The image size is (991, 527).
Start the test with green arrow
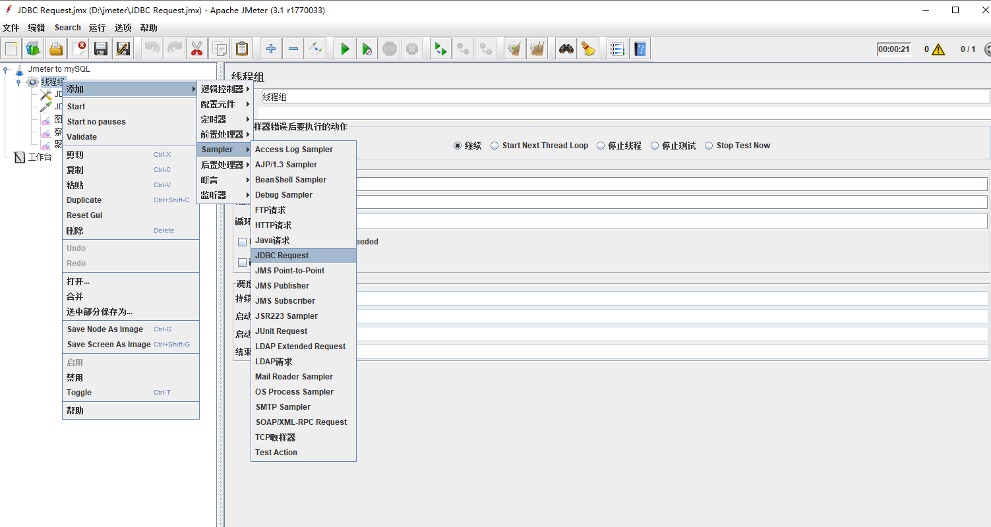pos(345,49)
